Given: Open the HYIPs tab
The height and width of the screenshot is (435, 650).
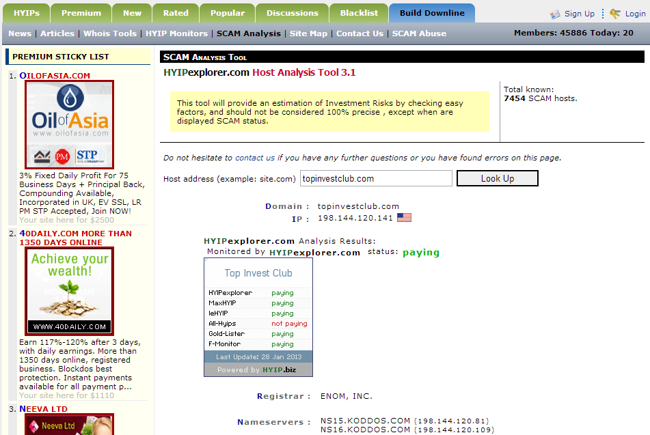Looking at the screenshot, I should (27, 13).
